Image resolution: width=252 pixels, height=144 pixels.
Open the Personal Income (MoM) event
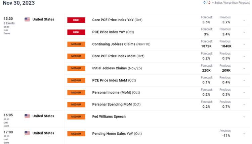point(112,92)
